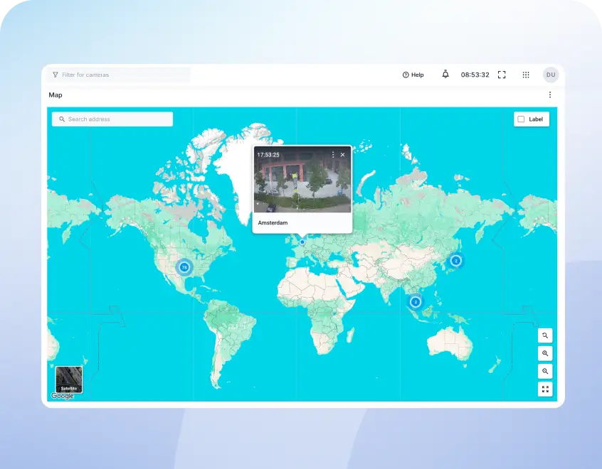602x469 pixels.
Task: Click the magnifier icon in Search address
Action: tap(62, 119)
